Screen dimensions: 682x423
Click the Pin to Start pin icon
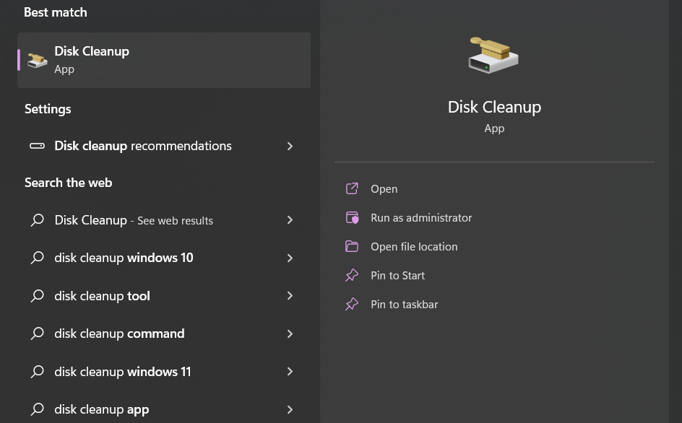tap(352, 275)
